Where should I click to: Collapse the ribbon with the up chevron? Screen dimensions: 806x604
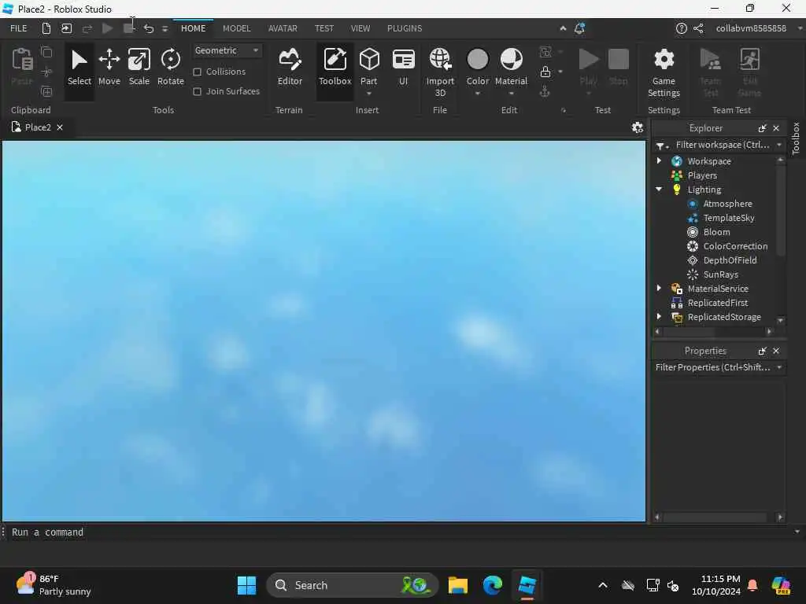coord(563,28)
